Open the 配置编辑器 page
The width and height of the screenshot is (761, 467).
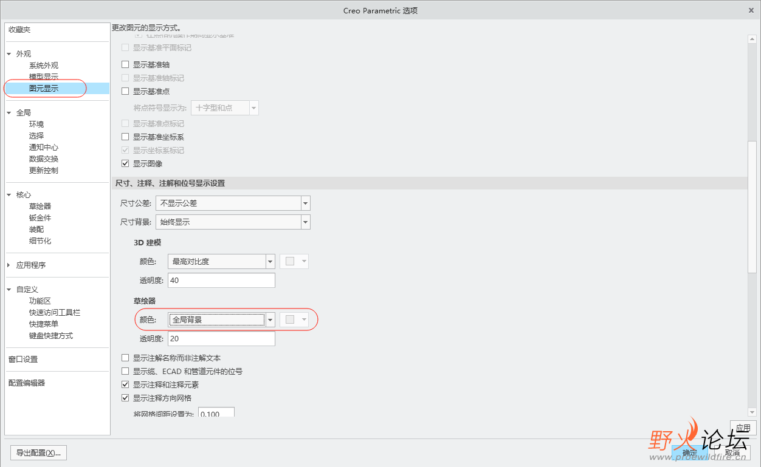[x=27, y=383]
